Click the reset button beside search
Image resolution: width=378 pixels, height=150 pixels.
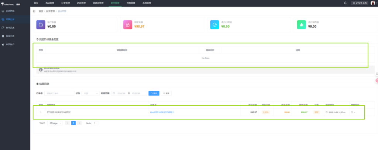[x=166, y=93]
